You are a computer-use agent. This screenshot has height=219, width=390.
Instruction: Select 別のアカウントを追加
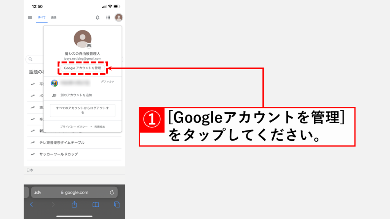(x=76, y=95)
